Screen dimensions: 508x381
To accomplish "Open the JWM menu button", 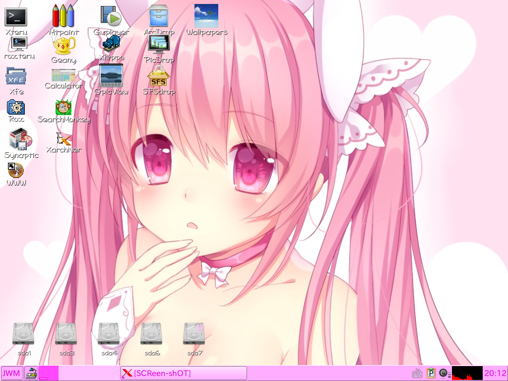I will [12, 373].
